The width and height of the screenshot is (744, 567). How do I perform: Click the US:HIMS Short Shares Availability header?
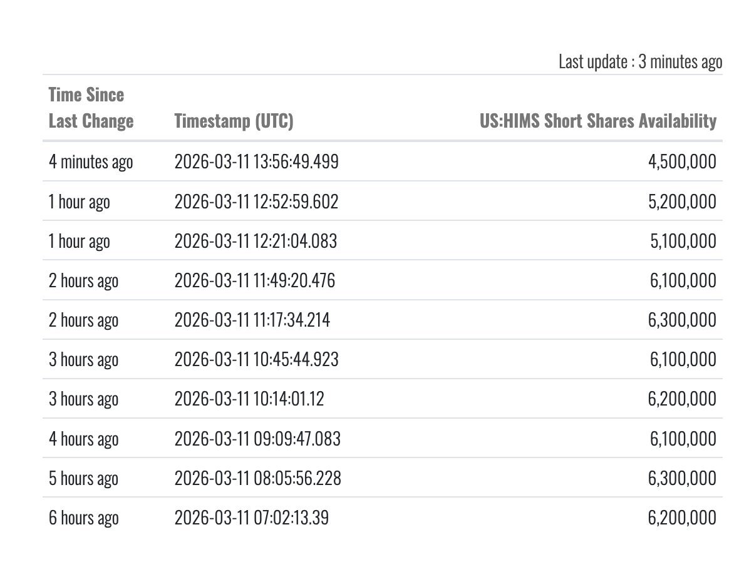[x=597, y=121]
